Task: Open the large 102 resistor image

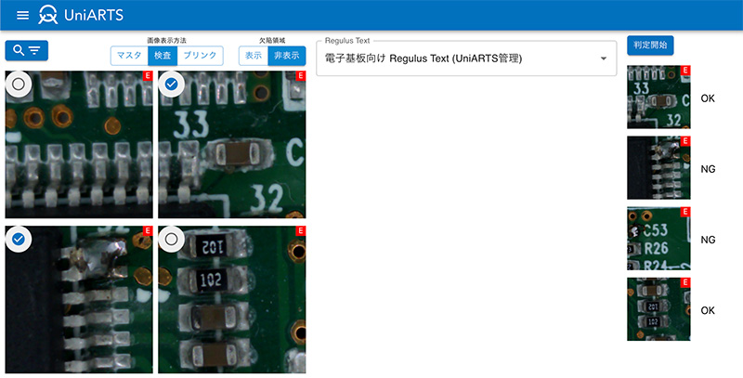Action: tap(232, 299)
